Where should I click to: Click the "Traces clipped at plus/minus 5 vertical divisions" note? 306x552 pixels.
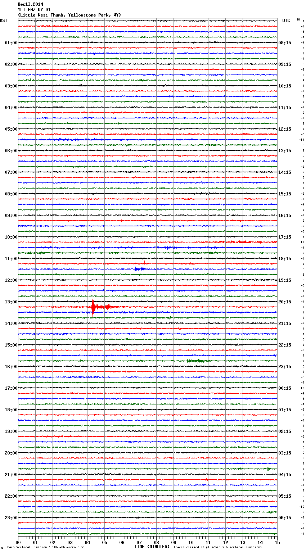point(217,547)
